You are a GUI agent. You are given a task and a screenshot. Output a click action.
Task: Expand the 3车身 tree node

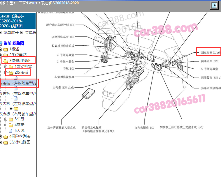tap(6, 119)
